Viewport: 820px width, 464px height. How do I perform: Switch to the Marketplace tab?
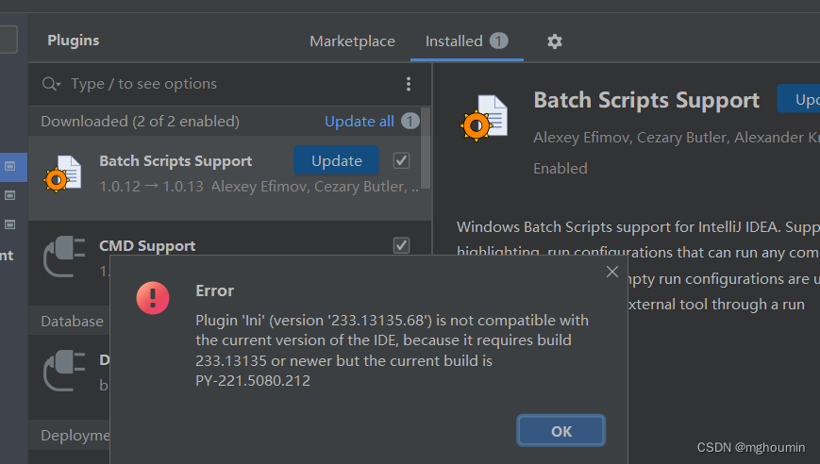tap(353, 41)
